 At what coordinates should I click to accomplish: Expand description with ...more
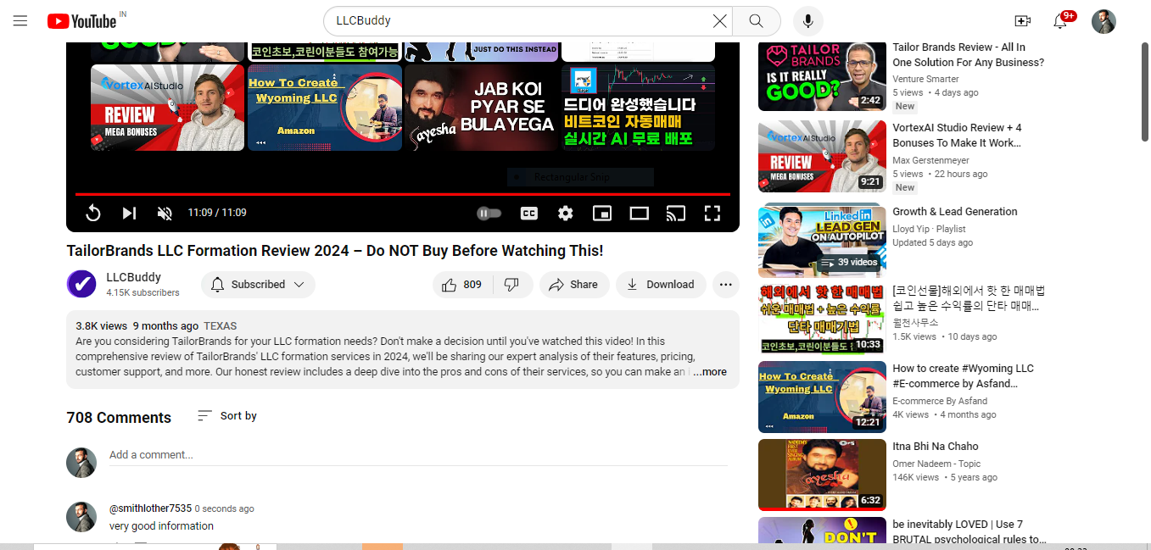pyautogui.click(x=710, y=372)
